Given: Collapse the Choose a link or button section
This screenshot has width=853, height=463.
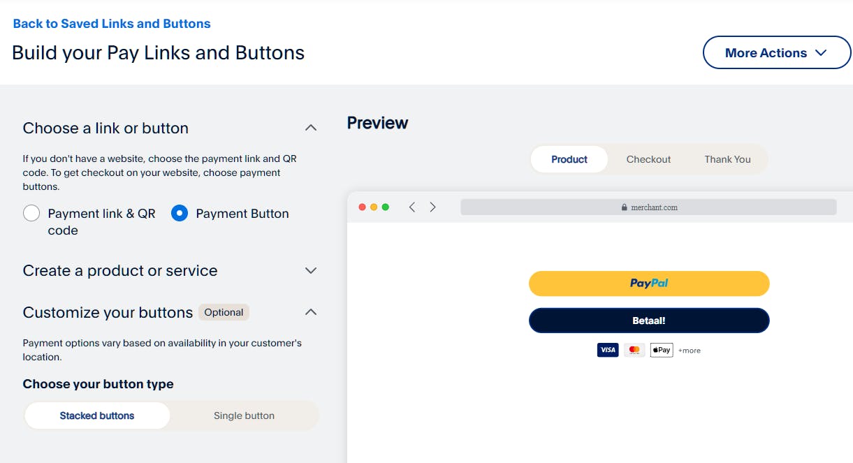Looking at the screenshot, I should click(311, 128).
